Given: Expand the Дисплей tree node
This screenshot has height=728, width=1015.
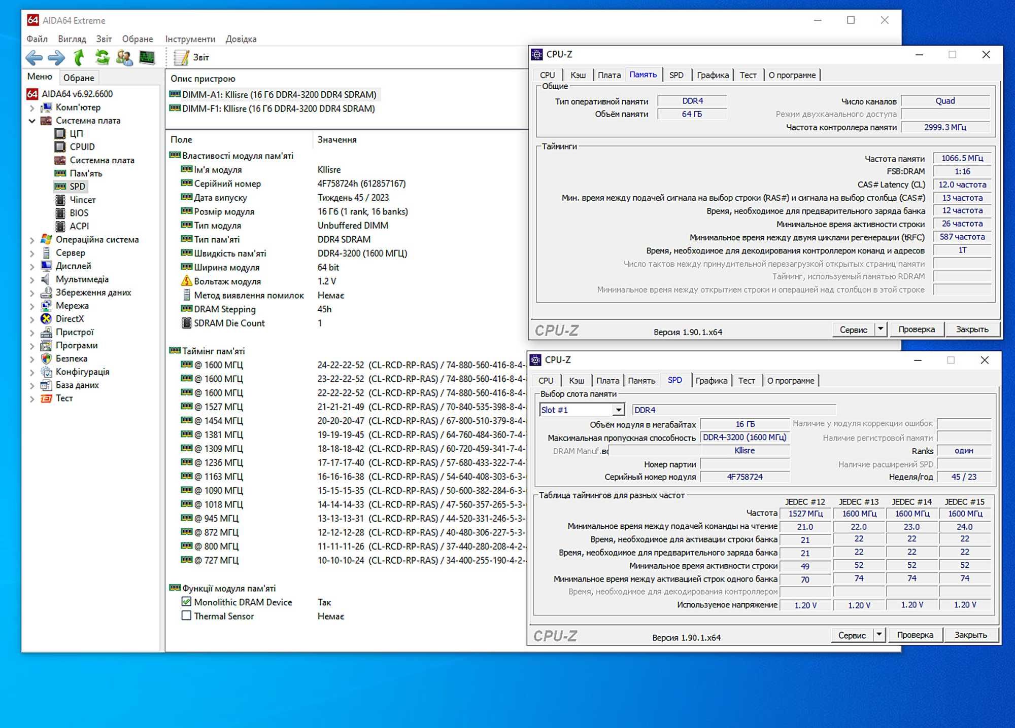Looking at the screenshot, I should [32, 266].
